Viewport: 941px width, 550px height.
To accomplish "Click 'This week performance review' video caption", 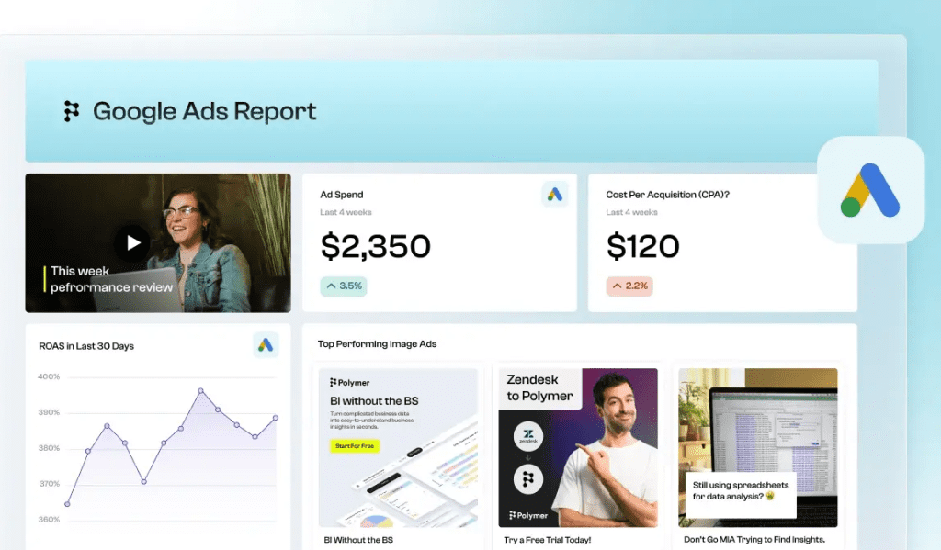I will tap(111, 279).
